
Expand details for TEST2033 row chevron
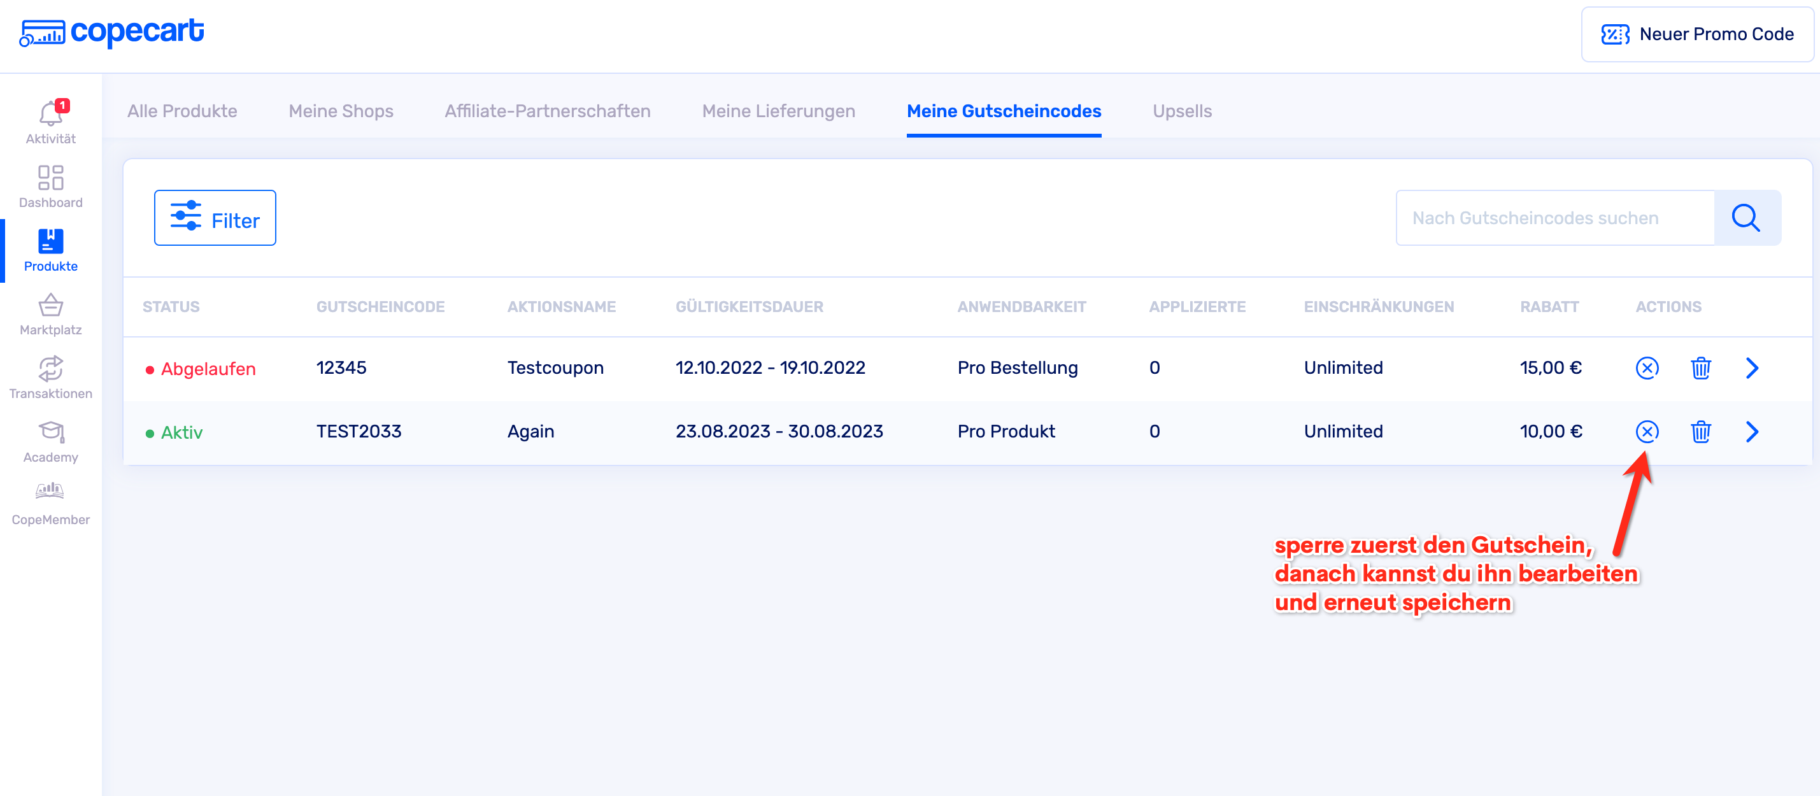(x=1751, y=431)
